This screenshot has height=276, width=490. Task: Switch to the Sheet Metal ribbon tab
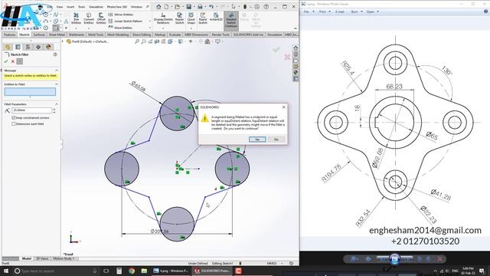tap(57, 34)
